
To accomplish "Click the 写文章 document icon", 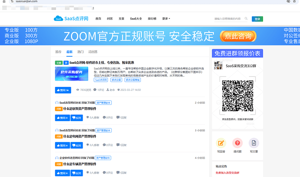I will click(254, 143).
